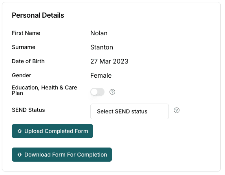Viewport: 225px width, 175px height.
Task: Click the Education, Health & Care Plan label
Action: (x=44, y=90)
